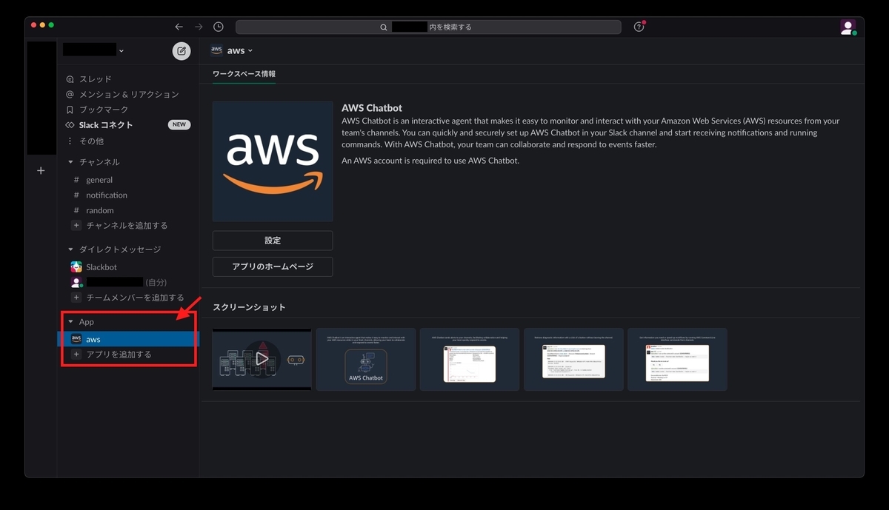Open the aws header dropdown chevron
The width and height of the screenshot is (889, 510).
[x=250, y=50]
